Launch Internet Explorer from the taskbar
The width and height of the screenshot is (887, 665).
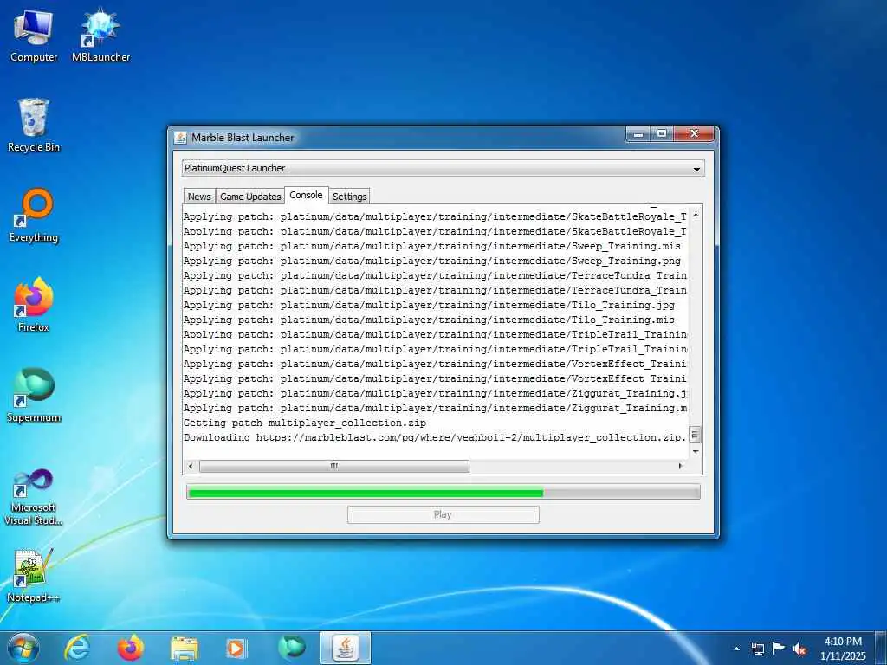tap(77, 648)
